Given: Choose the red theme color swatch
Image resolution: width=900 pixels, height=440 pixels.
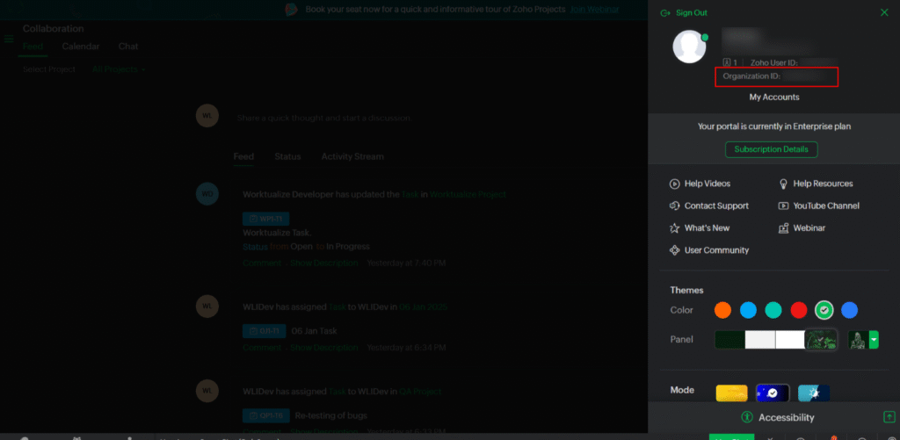Looking at the screenshot, I should 798,310.
